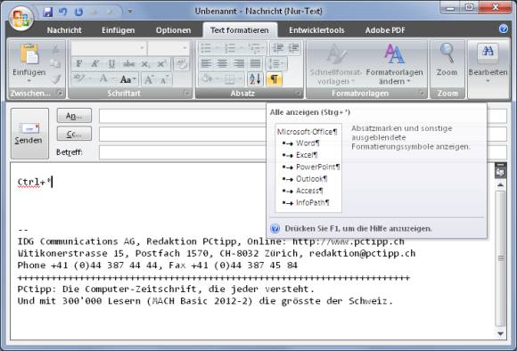Viewport: 517px width, 351px height.
Task: Click into the An recipients field
Action: [x=182, y=116]
